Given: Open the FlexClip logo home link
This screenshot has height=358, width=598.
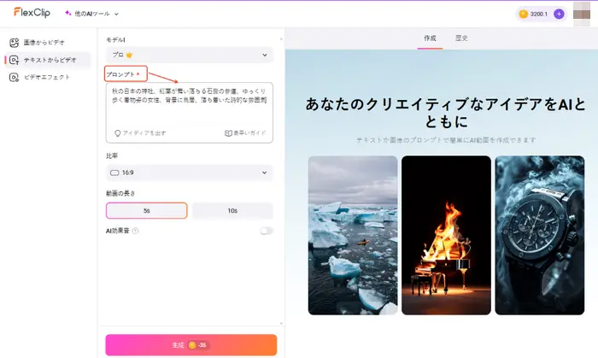Looking at the screenshot, I should 32,13.
